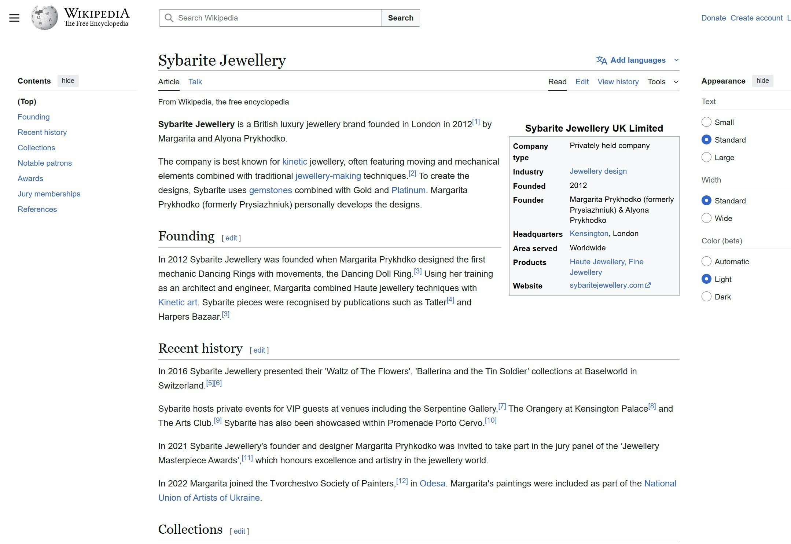Open the Donate link

pos(713,18)
